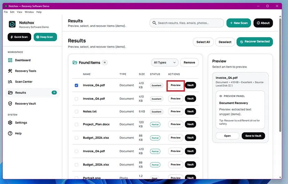Send Project_Plan.docx to the Vault
The image size is (288, 184).
pyautogui.click(x=190, y=124)
